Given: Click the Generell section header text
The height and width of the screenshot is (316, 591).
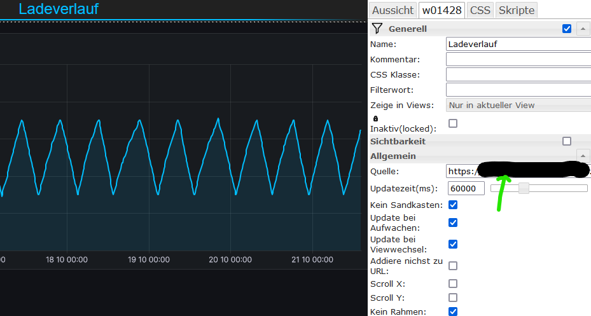Looking at the screenshot, I should coord(407,29).
